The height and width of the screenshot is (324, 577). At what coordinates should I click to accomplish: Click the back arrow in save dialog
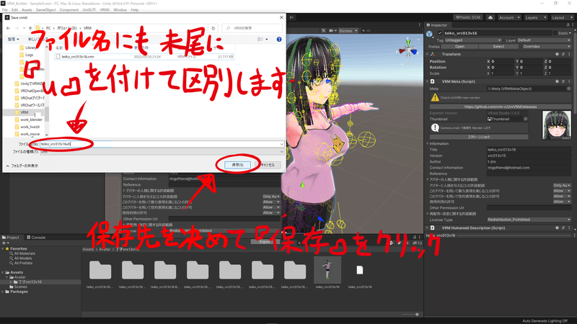tap(8, 28)
